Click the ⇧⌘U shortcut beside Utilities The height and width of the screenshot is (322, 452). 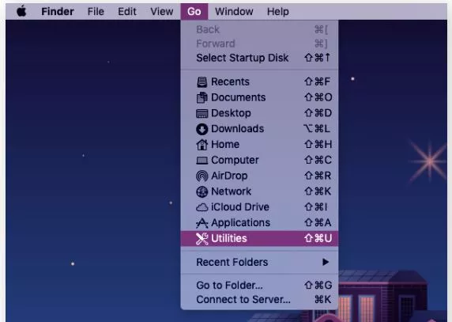318,239
